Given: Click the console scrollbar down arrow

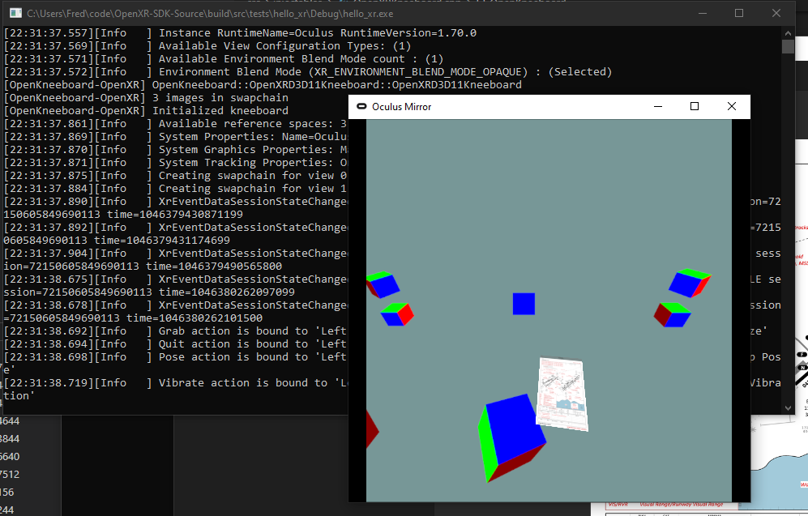Looking at the screenshot, I should tap(787, 408).
